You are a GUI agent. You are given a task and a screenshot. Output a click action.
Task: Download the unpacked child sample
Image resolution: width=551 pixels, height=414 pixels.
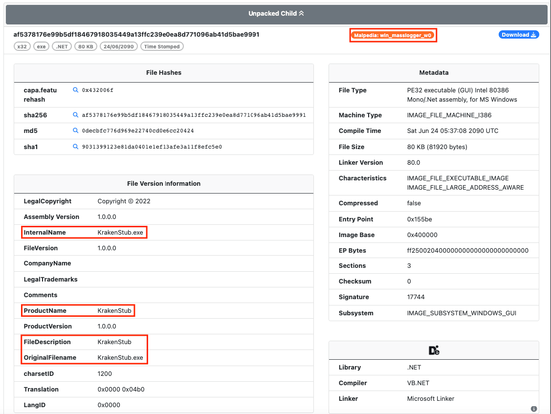click(x=519, y=35)
